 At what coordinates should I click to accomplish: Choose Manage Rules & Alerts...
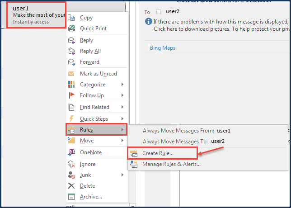(x=171, y=164)
